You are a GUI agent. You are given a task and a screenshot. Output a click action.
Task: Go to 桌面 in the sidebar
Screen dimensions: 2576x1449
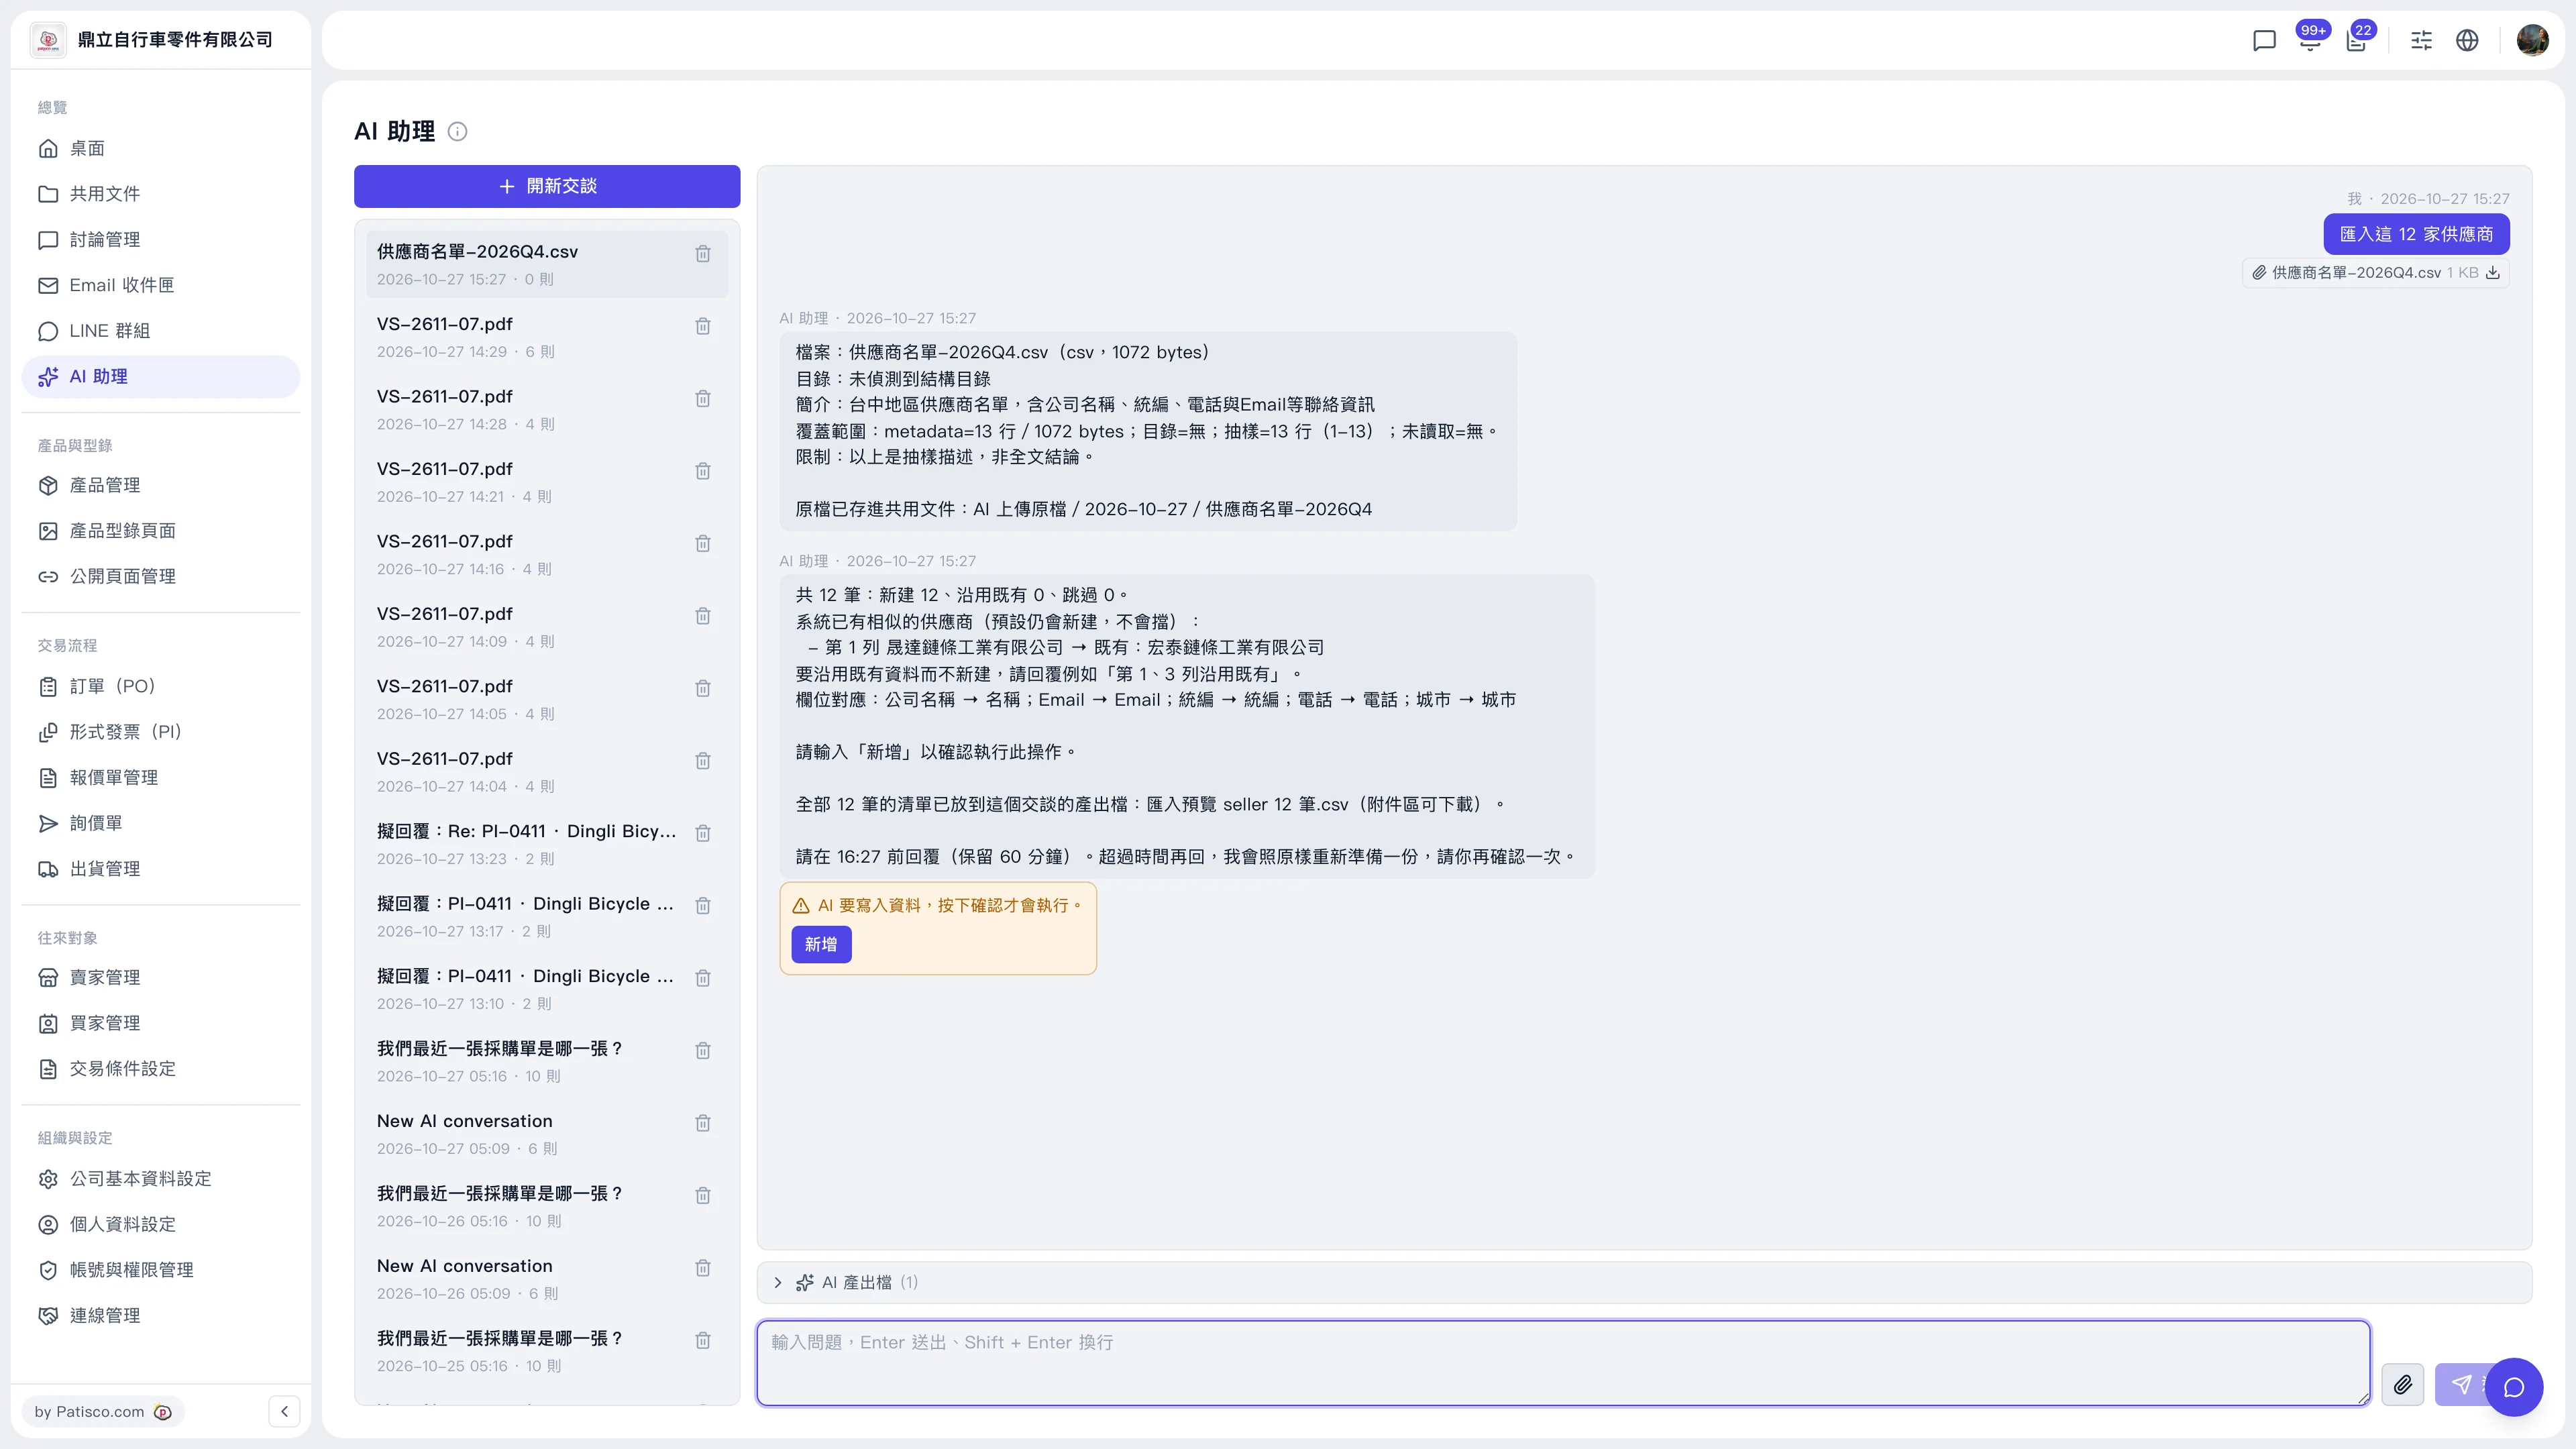(161, 148)
